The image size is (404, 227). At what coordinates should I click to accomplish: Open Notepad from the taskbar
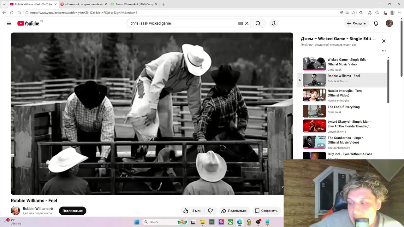pos(268,222)
